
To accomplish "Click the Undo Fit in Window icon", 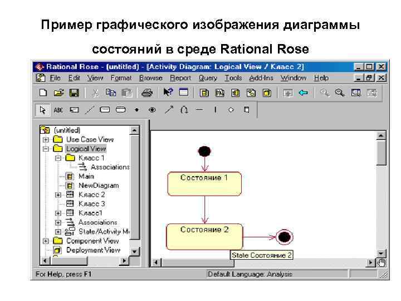I will (371, 93).
